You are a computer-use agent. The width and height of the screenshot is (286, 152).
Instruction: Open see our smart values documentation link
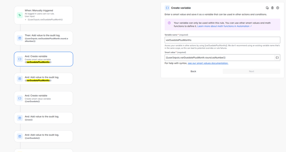coord(208,63)
